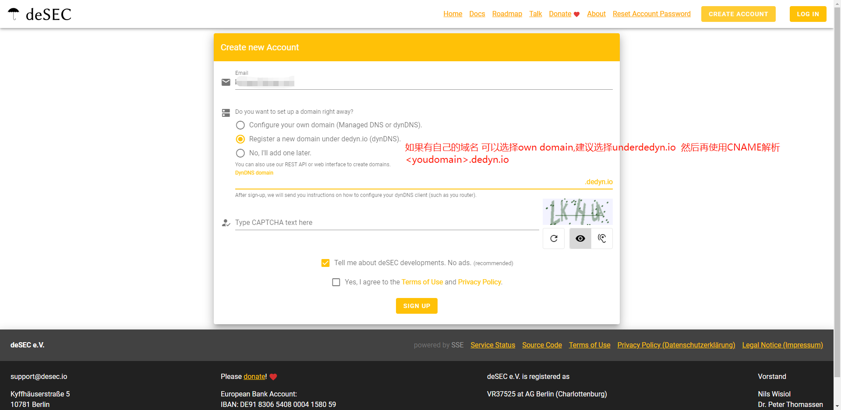Click the LOG IN button
841x410 pixels.
[x=808, y=14]
